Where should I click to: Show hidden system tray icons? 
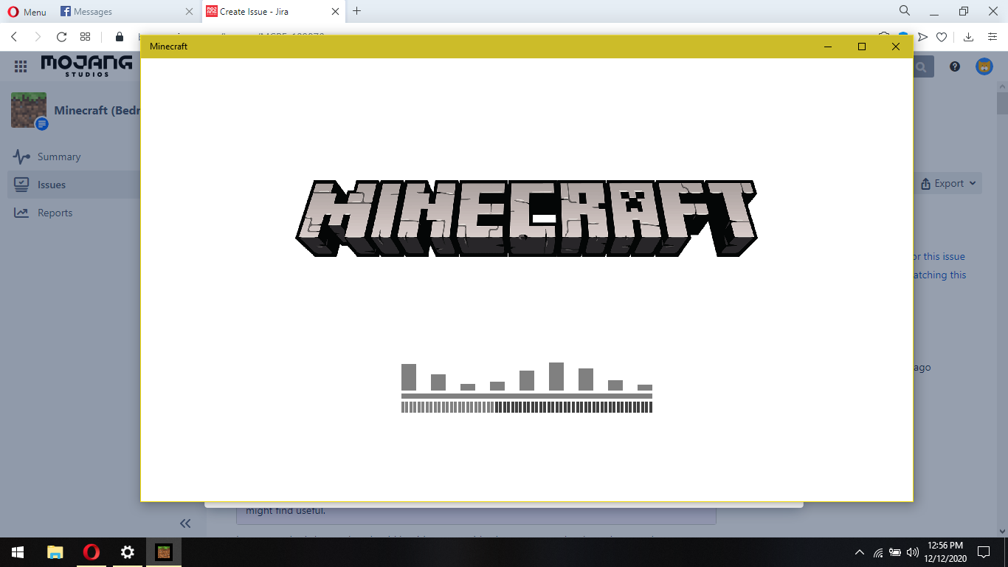coord(859,552)
